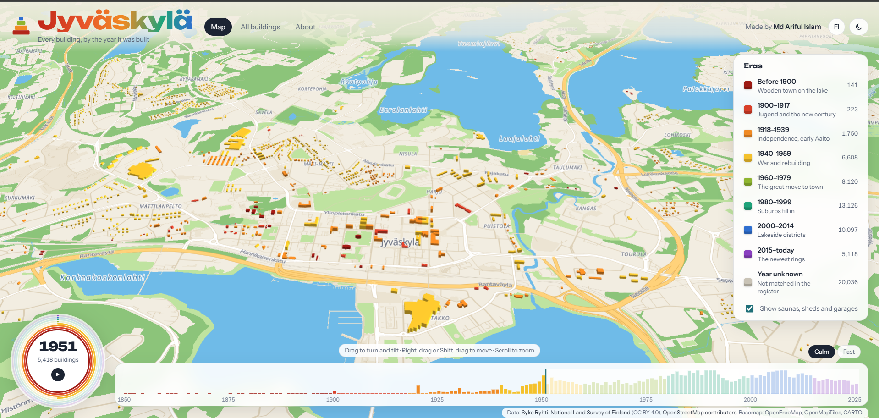Image resolution: width=879 pixels, height=418 pixels.
Task: Open the Syke Ryhti data link
Action: pyautogui.click(x=534, y=412)
